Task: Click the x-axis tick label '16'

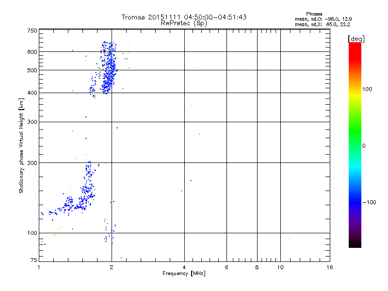Action: (330, 267)
